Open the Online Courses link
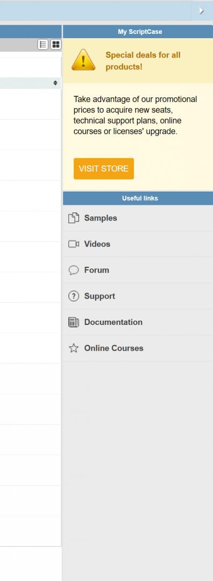Image resolution: width=213 pixels, height=581 pixels. [x=113, y=348]
